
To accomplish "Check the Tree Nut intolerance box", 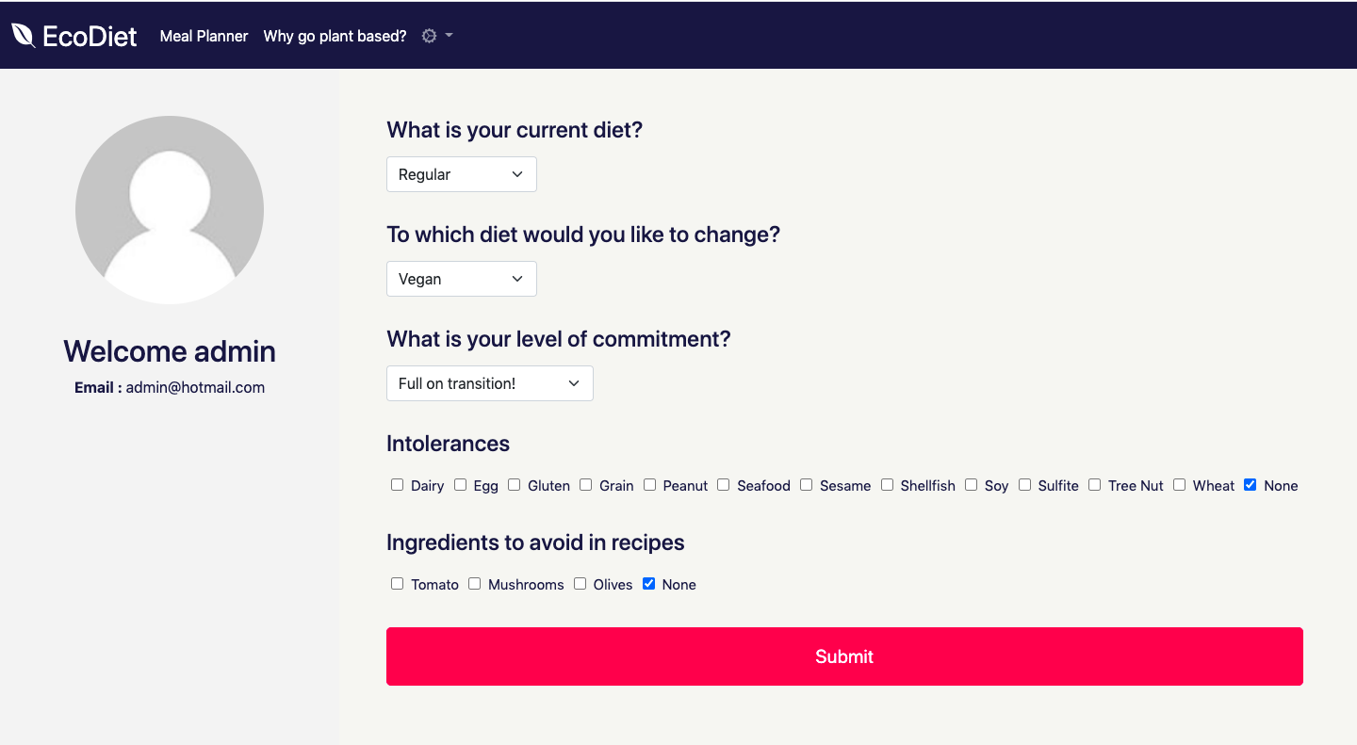I will pyautogui.click(x=1094, y=485).
